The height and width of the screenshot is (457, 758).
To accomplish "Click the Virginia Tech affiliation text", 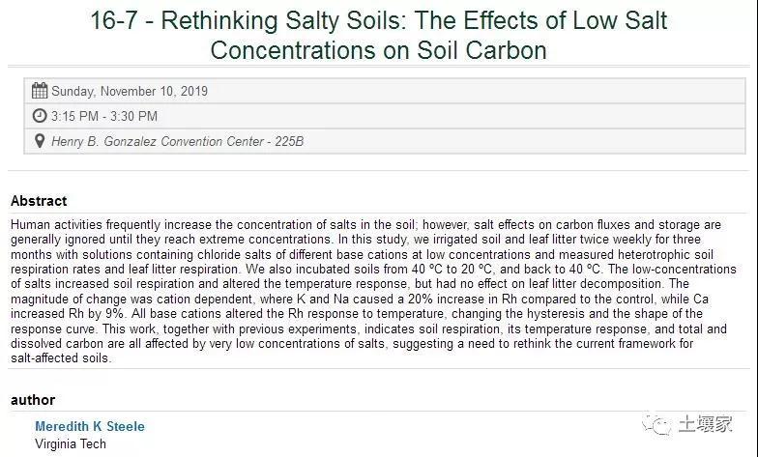I will 71,443.
